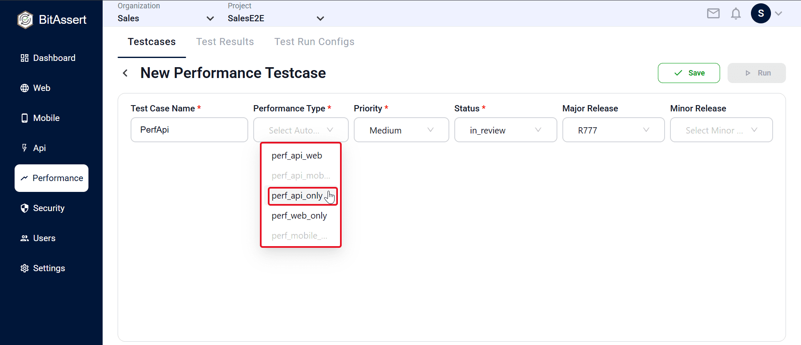This screenshot has width=801, height=345.
Task: Open the Status in_review dropdown
Action: (506, 130)
